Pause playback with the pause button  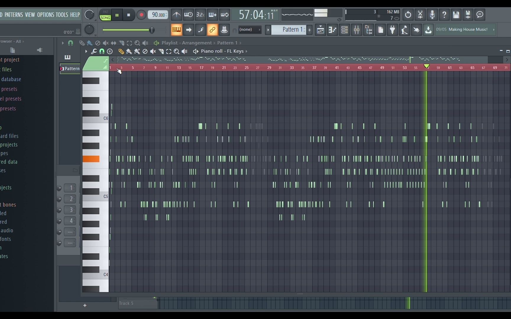coord(117,15)
